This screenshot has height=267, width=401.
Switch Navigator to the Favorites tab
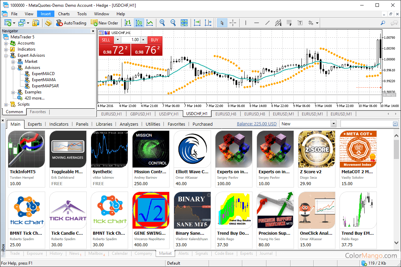click(38, 111)
